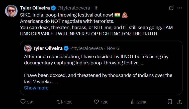Open the @tyleraloevera handle in main post
Viewport: 189px width, 109px height.
point(78,8)
